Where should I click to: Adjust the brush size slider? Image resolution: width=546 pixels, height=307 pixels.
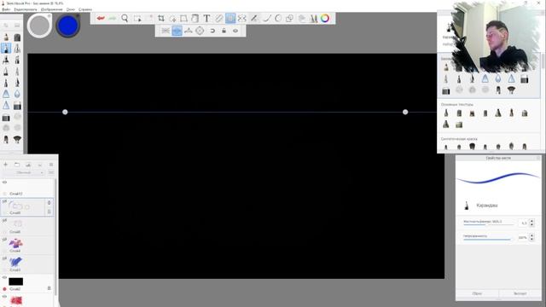tap(489, 225)
